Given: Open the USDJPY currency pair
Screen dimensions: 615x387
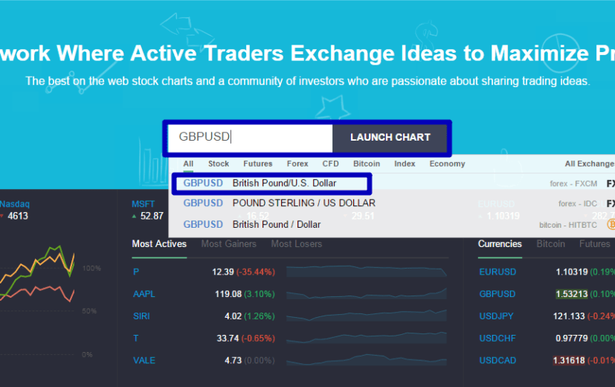Looking at the screenshot, I should pyautogui.click(x=497, y=316).
